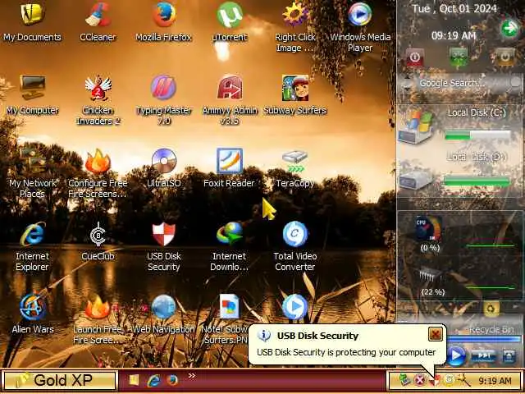Click the sidebar player eject button

click(509, 355)
